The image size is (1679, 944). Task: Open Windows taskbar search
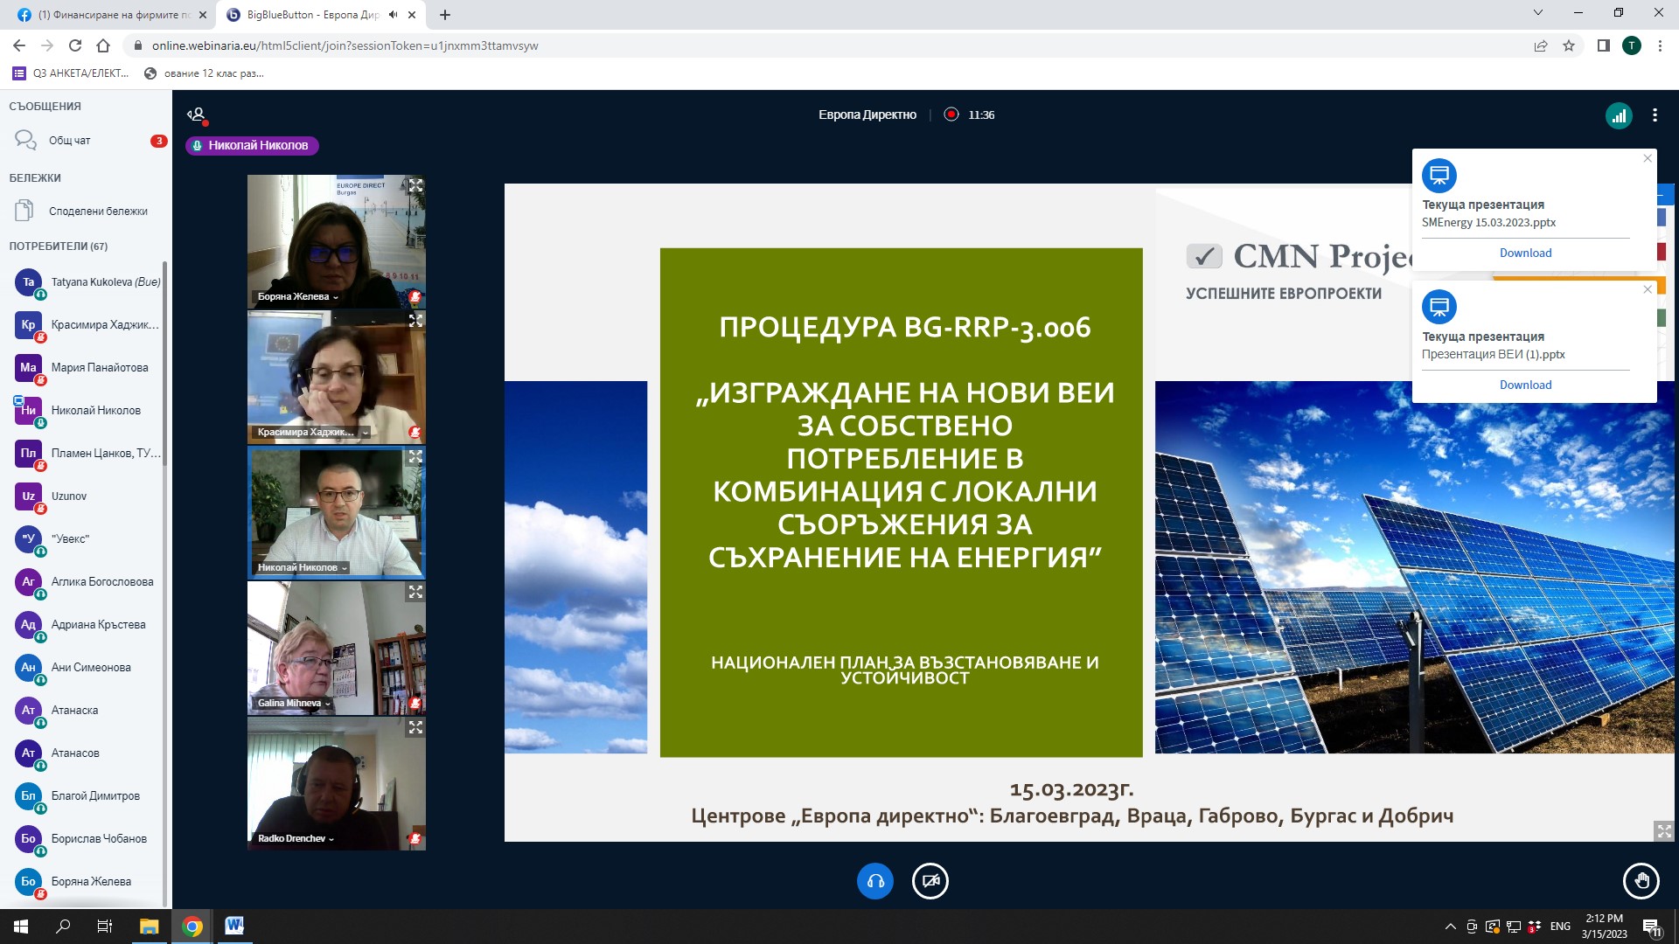coord(63,927)
